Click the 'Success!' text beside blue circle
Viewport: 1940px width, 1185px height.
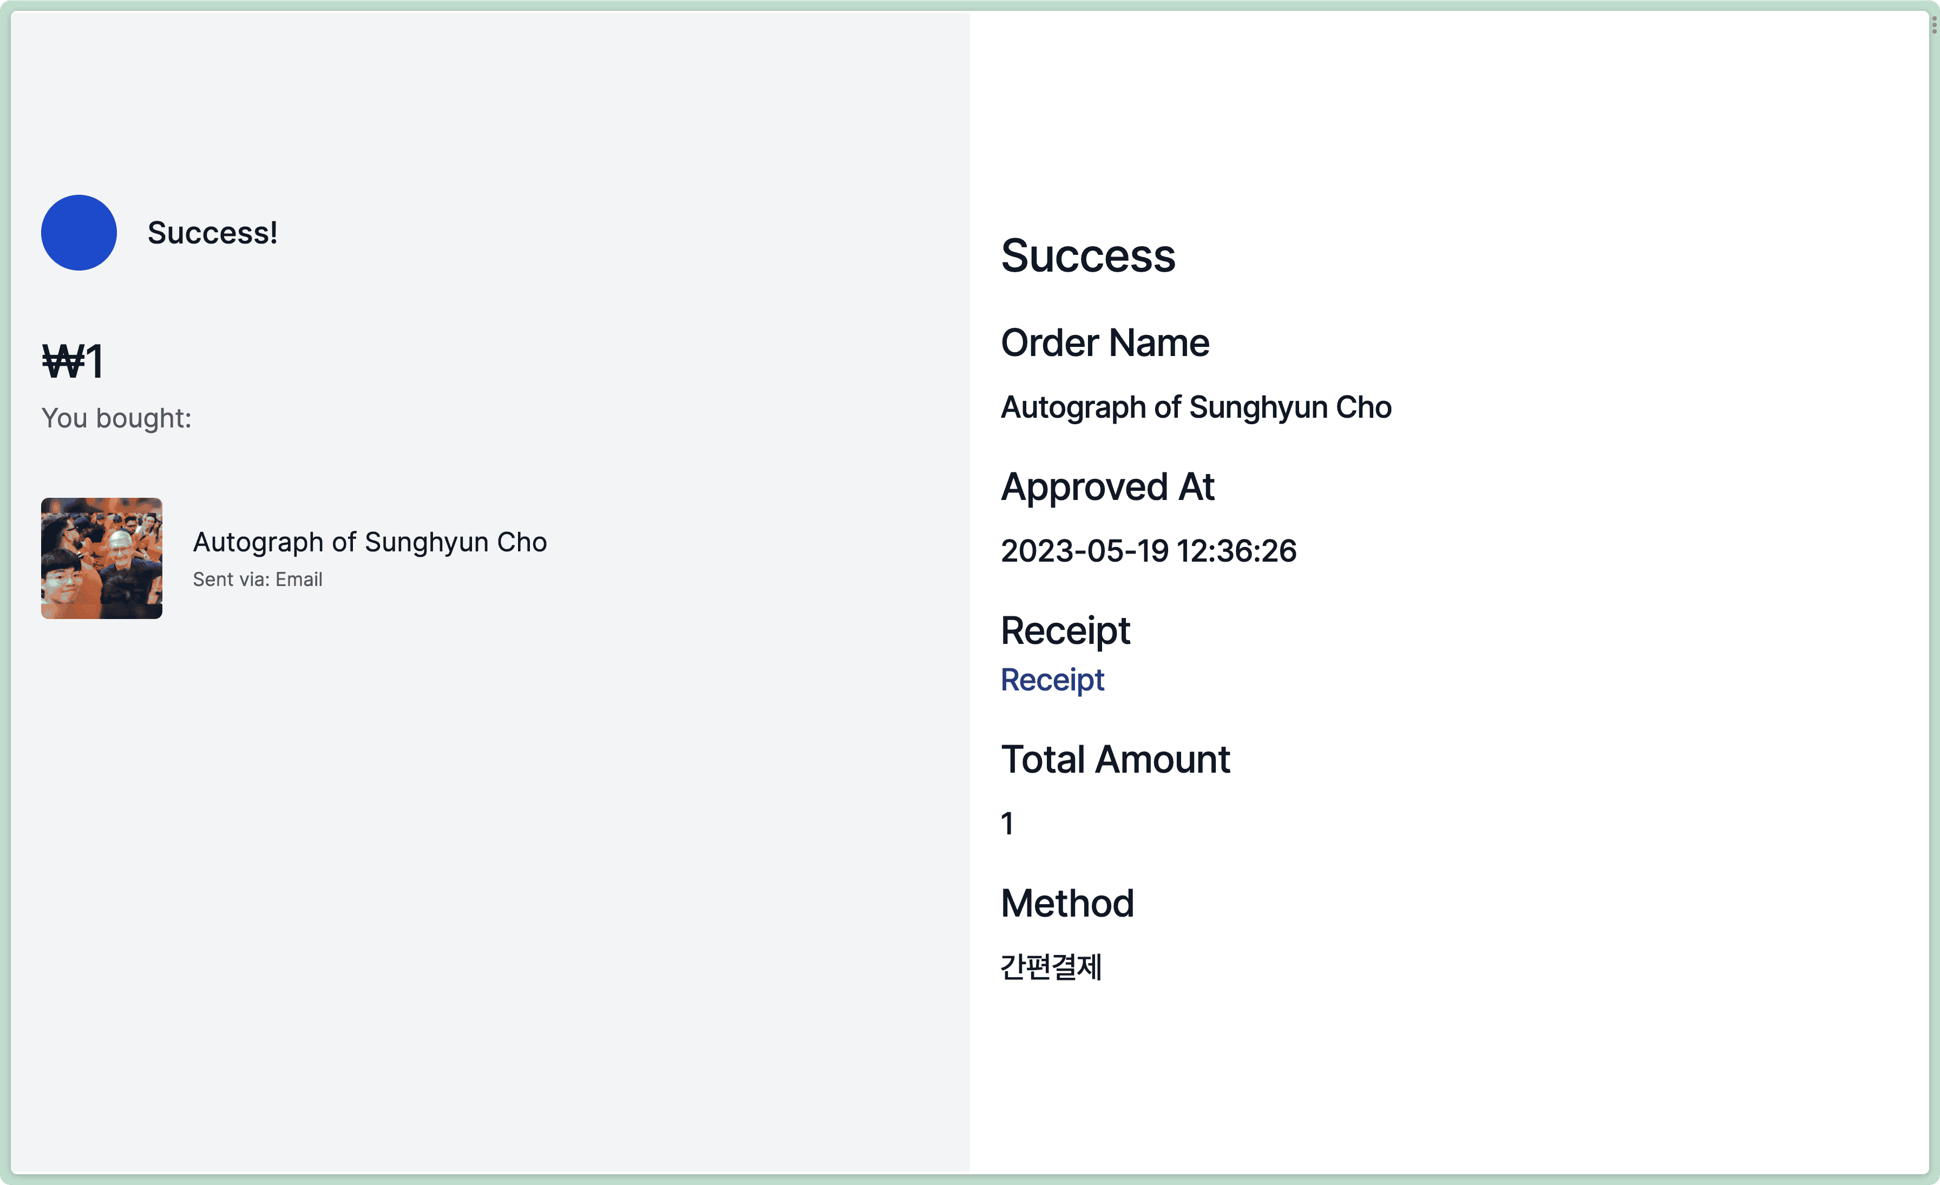coord(212,233)
